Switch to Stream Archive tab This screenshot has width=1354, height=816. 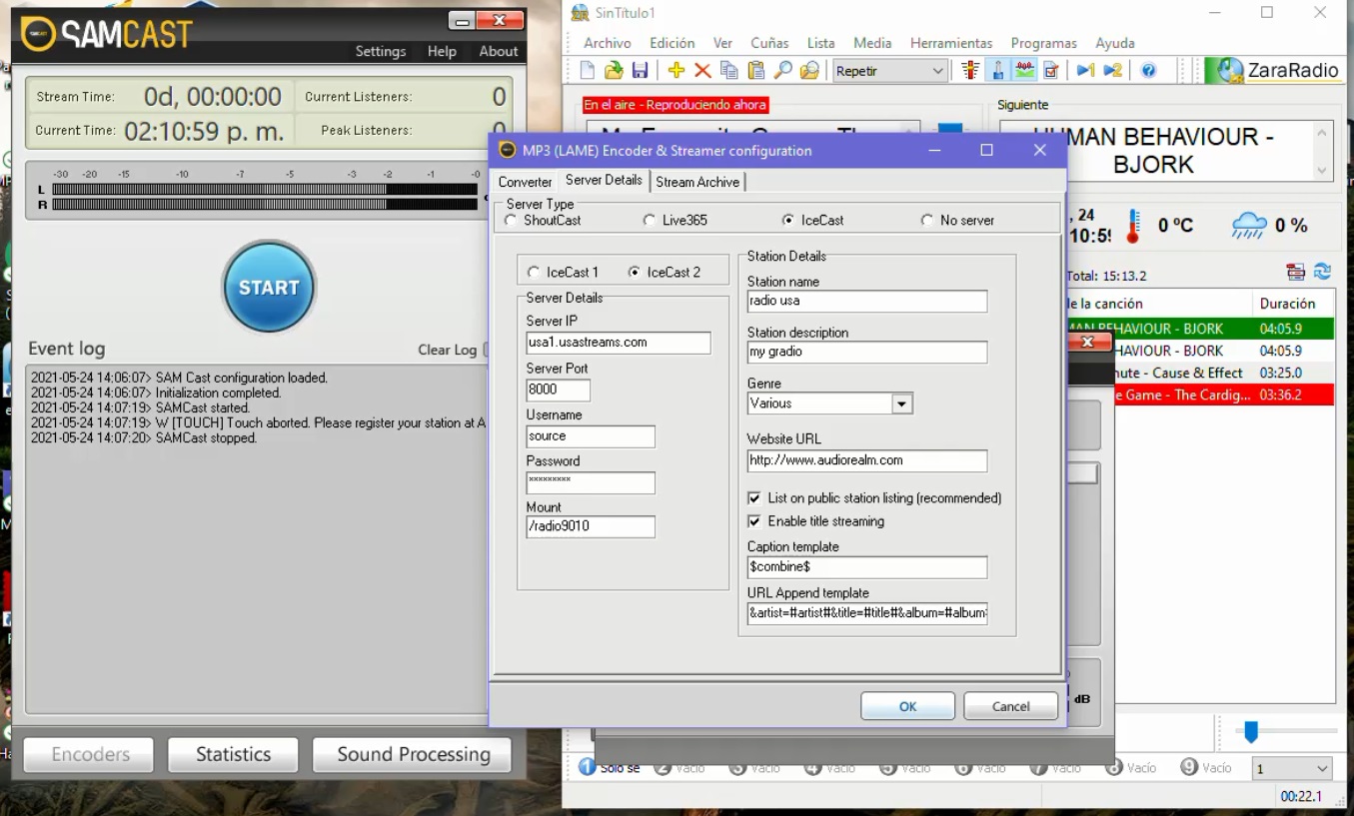(697, 182)
